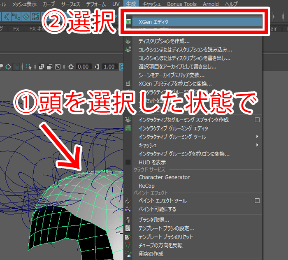Click the overlapping squares icon left of the brush icon

[42, 67]
